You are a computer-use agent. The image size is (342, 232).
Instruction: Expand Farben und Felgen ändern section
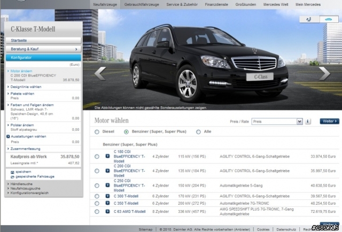coord(32,105)
